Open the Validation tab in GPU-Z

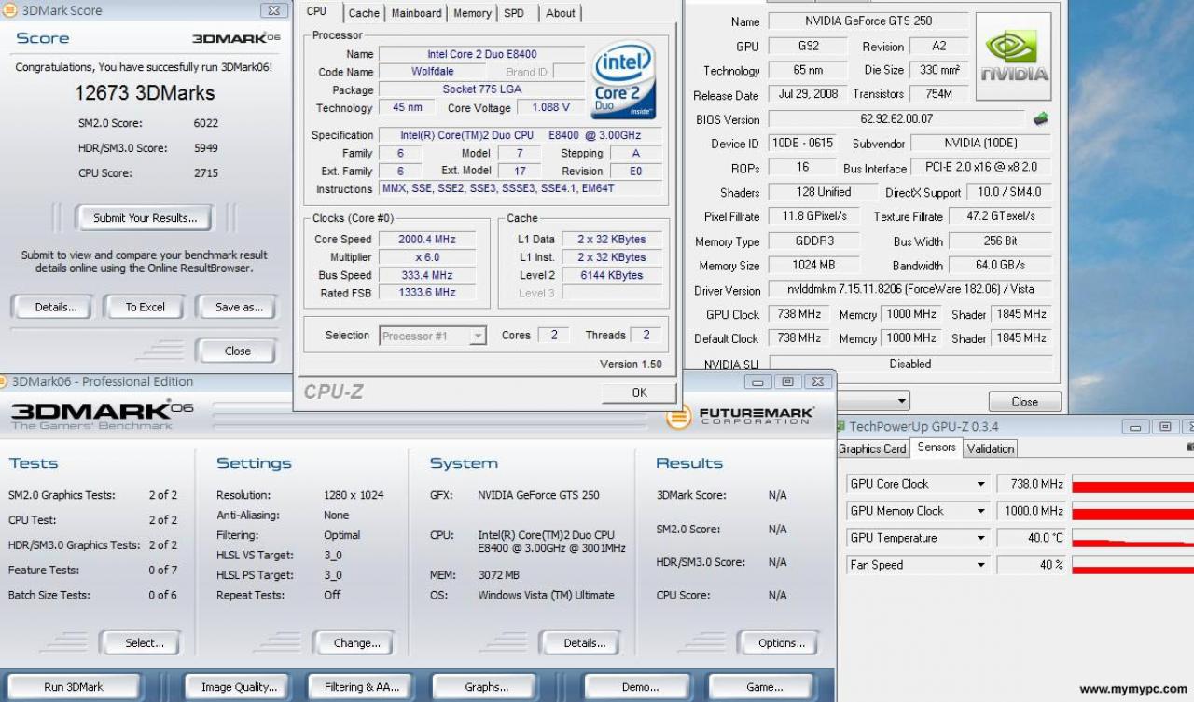(x=991, y=448)
